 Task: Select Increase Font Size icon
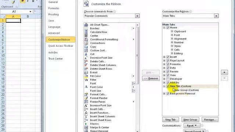(86, 105)
